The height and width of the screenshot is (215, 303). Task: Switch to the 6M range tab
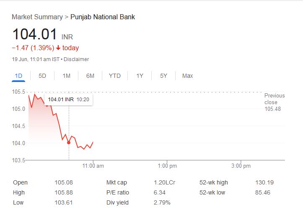click(x=90, y=76)
